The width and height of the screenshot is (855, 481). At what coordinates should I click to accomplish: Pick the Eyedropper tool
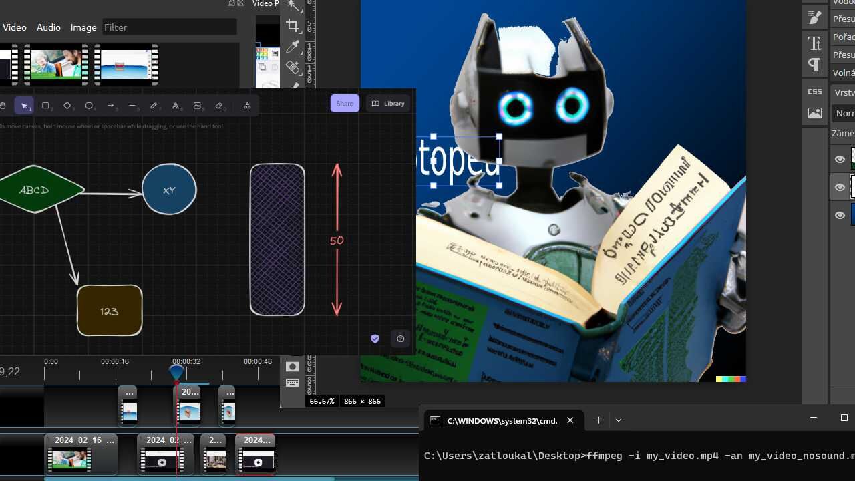point(293,47)
